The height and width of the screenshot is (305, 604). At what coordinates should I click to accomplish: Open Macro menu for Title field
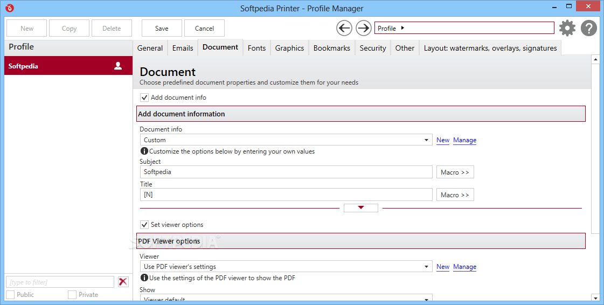coord(455,195)
